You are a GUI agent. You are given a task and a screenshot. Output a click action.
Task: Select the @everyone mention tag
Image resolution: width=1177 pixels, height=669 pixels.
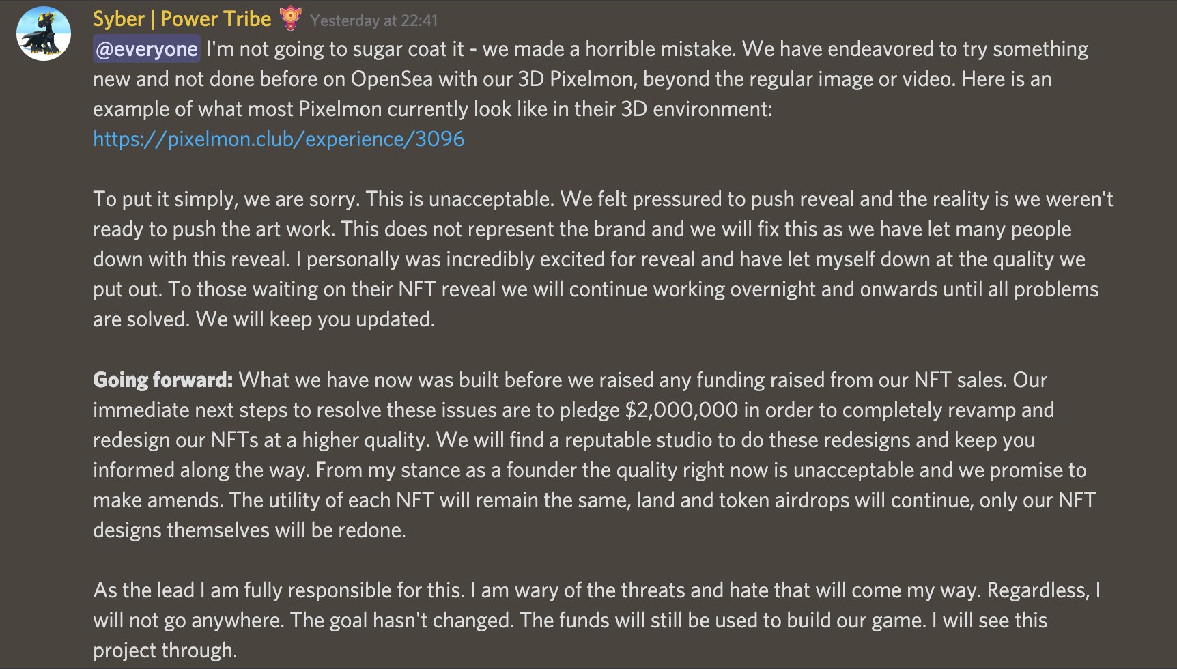pyautogui.click(x=147, y=49)
